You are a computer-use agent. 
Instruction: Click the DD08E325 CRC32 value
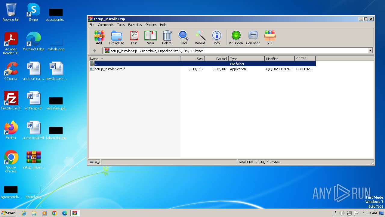tap(304, 69)
